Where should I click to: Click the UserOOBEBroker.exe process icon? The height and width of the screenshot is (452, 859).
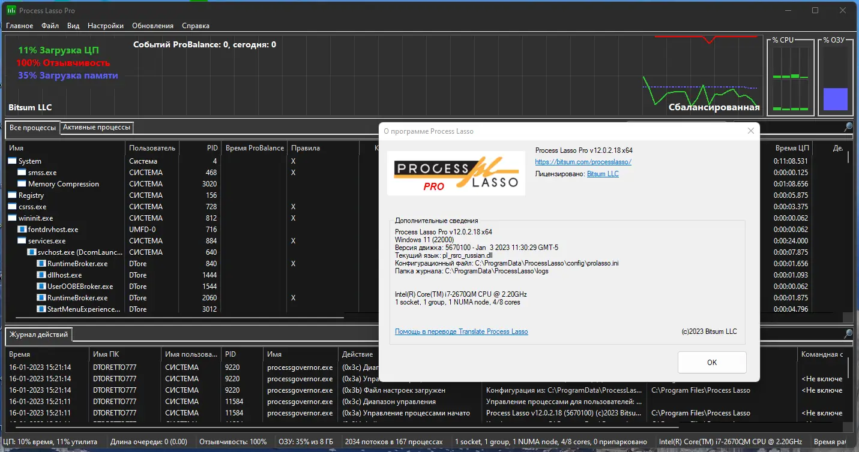point(41,287)
